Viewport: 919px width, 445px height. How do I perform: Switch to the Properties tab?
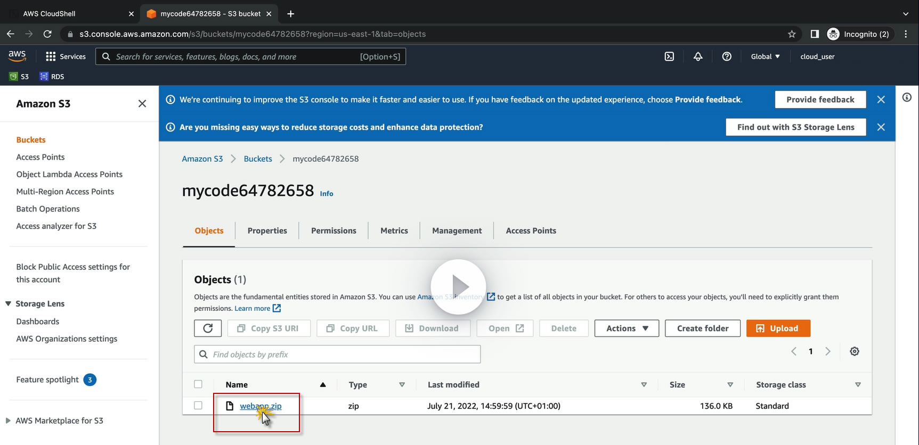point(267,230)
